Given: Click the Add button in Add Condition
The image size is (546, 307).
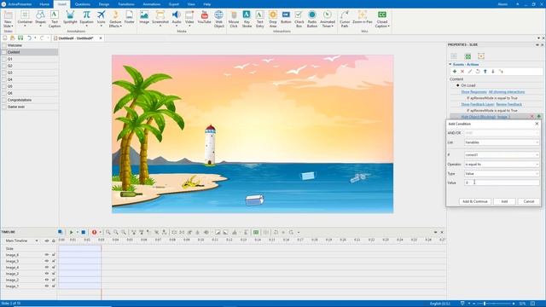Looking at the screenshot, I should pos(504,201).
